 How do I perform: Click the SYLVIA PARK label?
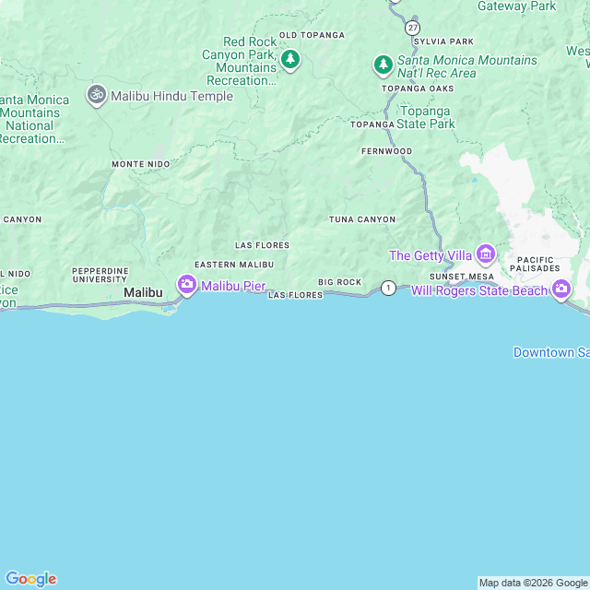pos(443,41)
